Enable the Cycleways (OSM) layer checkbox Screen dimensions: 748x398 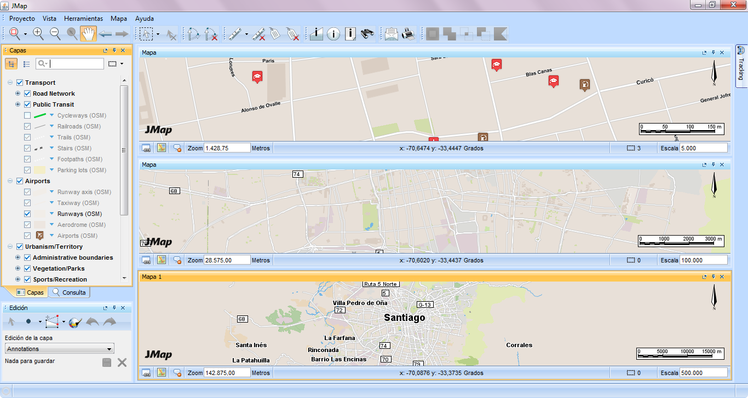[x=28, y=115]
